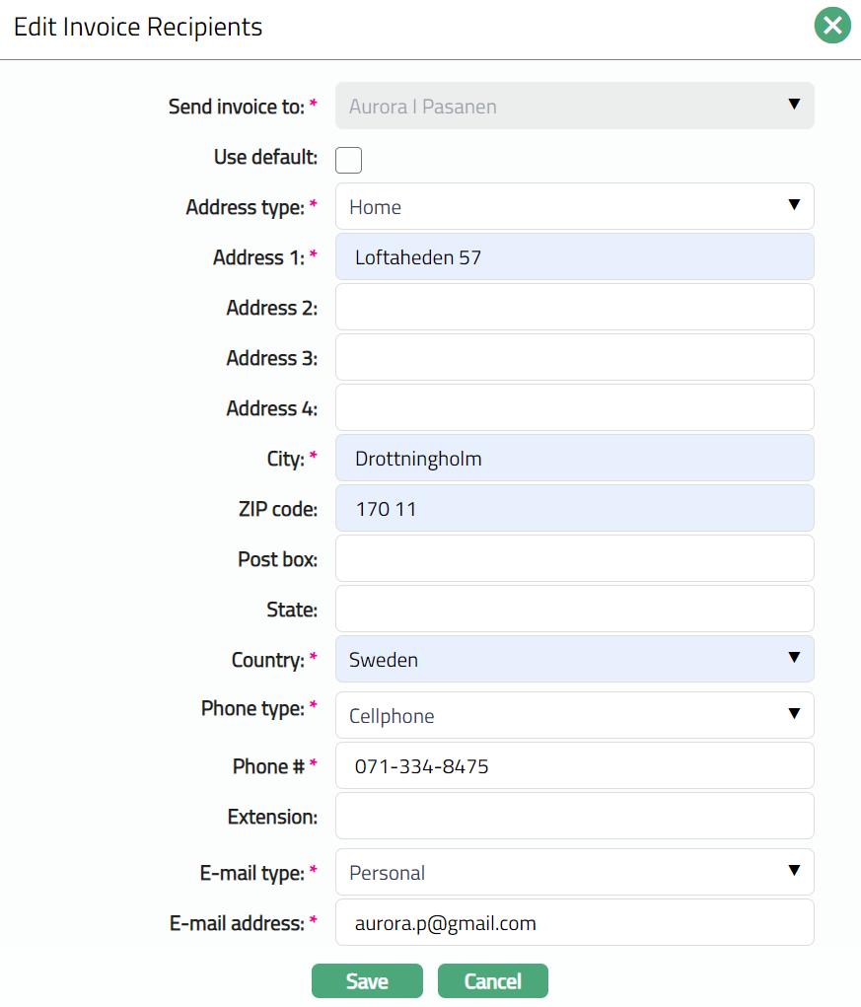Expand the Address type dropdown
Image resolution: width=861 pixels, height=1007 pixels.
tap(574, 207)
